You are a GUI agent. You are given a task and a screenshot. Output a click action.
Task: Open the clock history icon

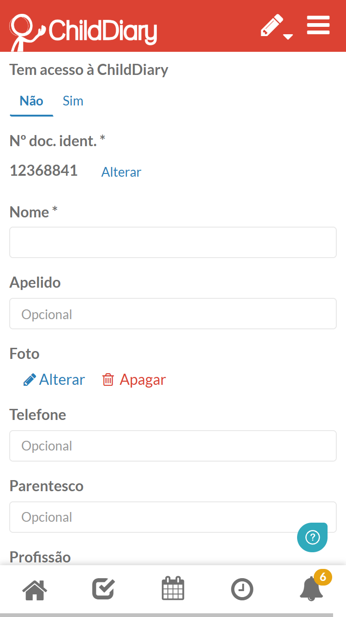[x=242, y=590]
